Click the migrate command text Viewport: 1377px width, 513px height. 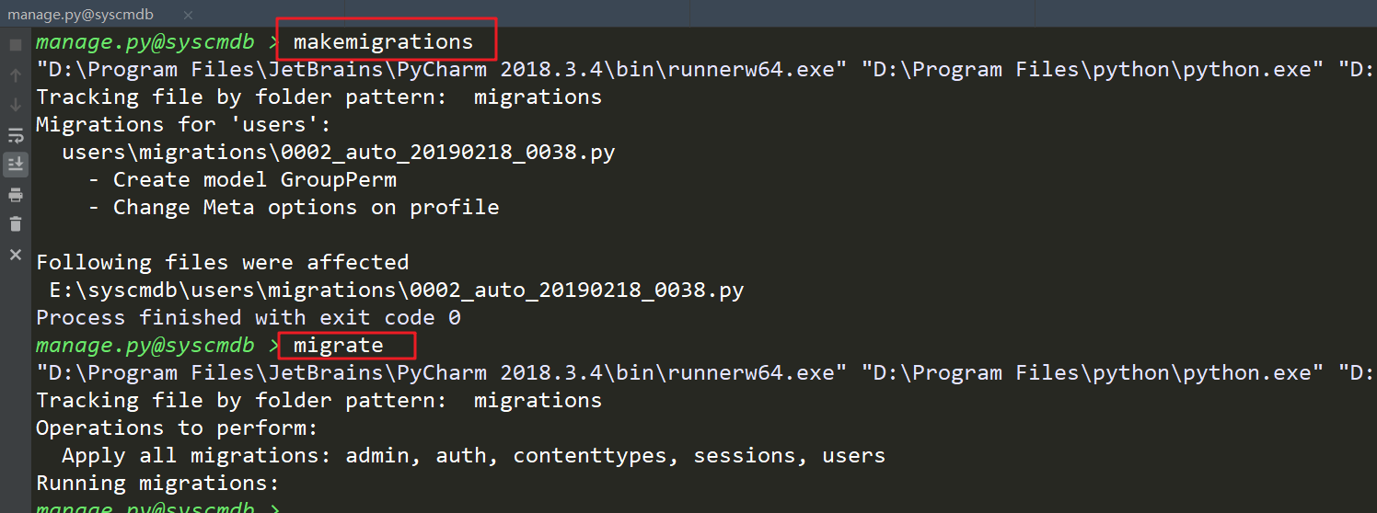coord(338,346)
